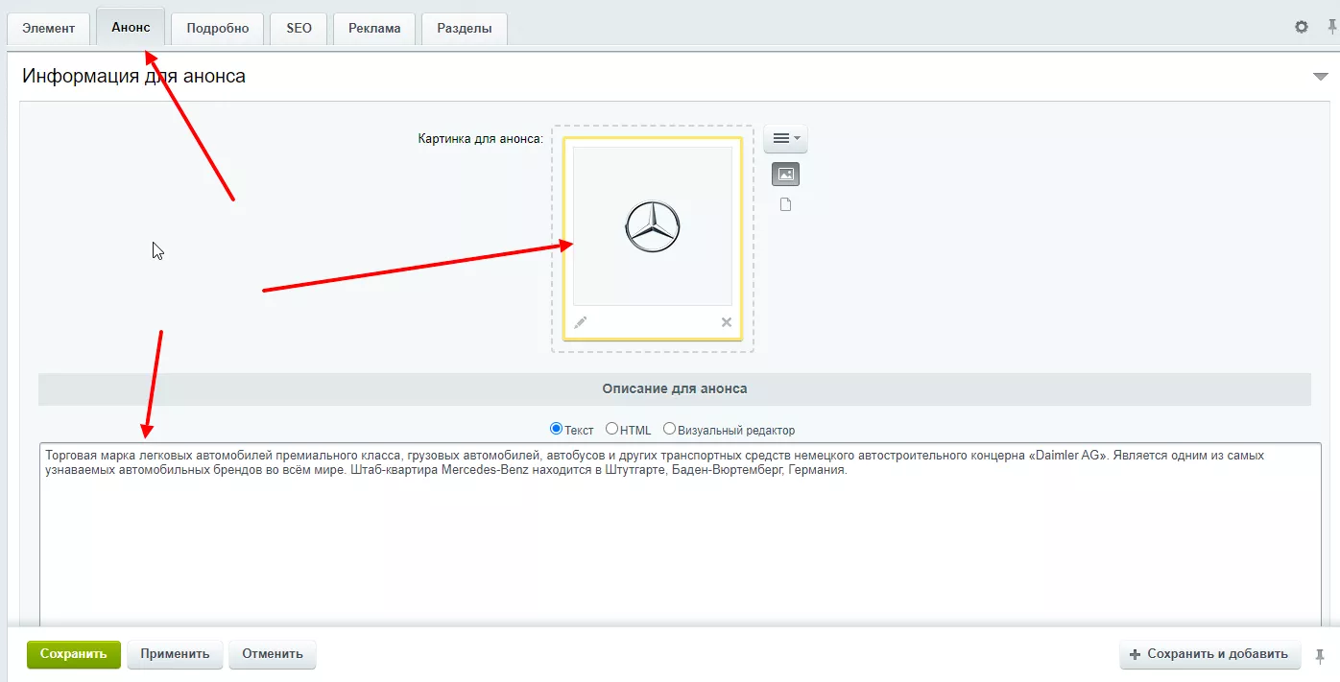Screen dimensions: 1340x682
Task: Pin the bottom button panel
Action: 1320,655
